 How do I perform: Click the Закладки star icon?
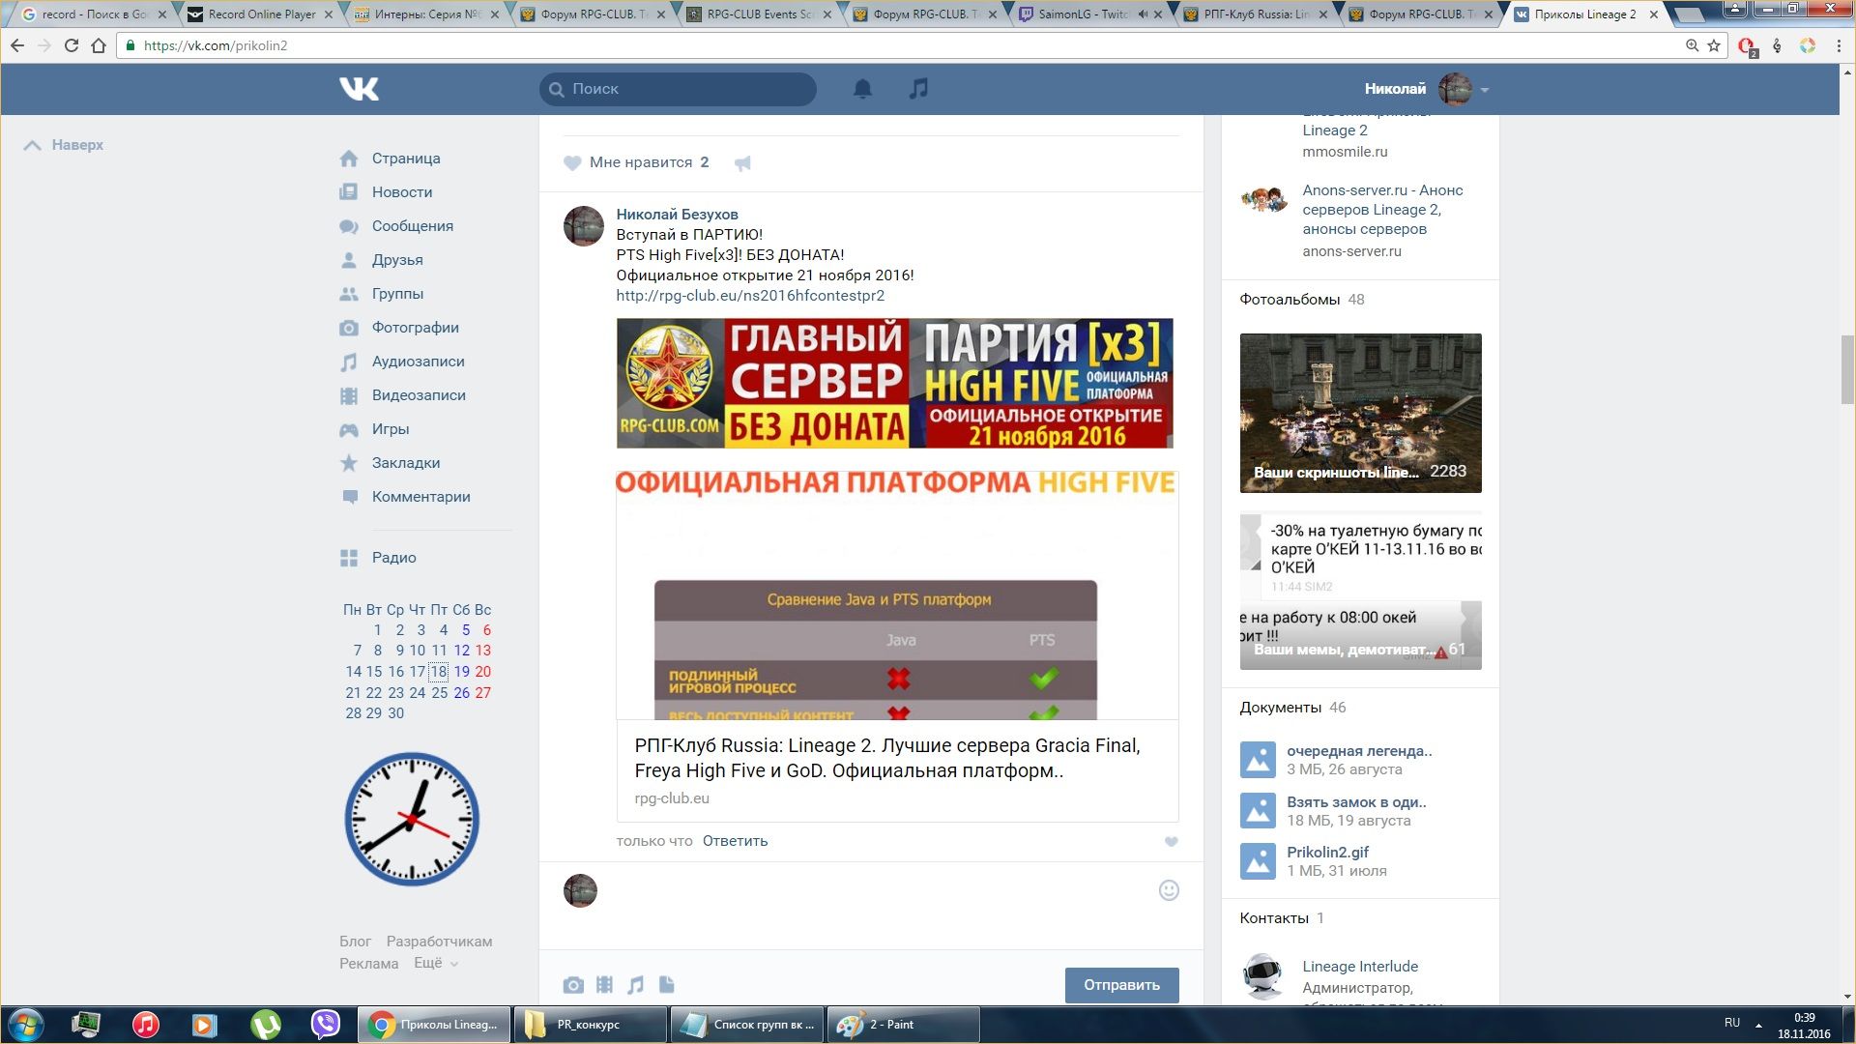pos(349,463)
